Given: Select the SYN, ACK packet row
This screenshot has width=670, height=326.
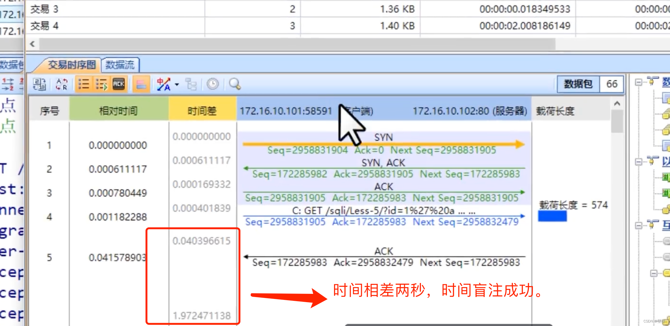Looking at the screenshot, I should (384, 168).
